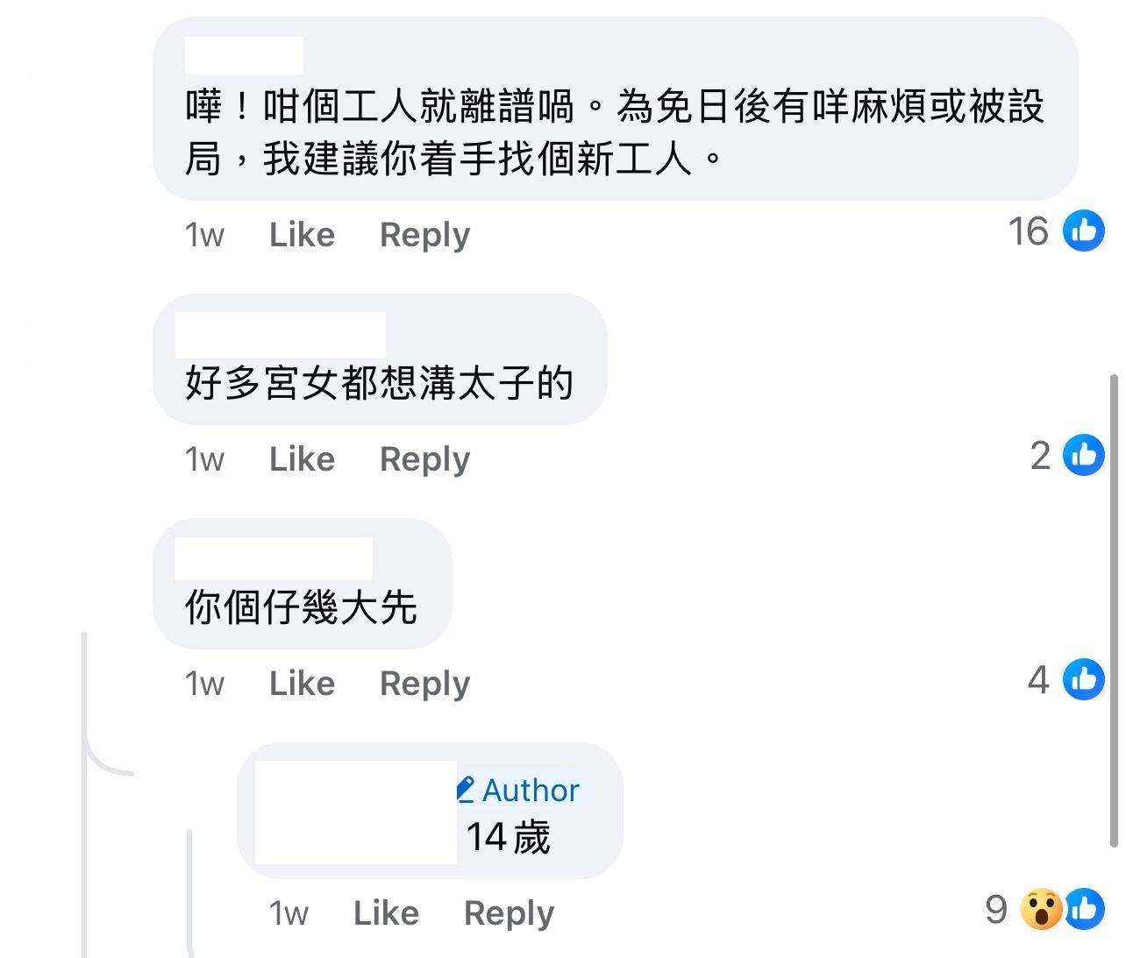Image resolution: width=1126 pixels, height=958 pixels.
Task: Click the blue like icon next to count 2
Action: pos(1085,456)
